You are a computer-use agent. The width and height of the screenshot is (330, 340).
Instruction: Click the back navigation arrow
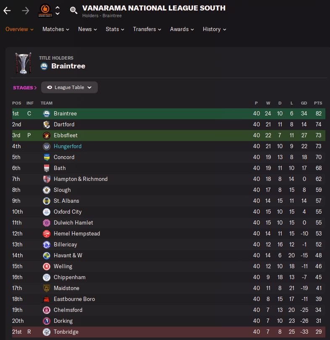(x=7, y=10)
